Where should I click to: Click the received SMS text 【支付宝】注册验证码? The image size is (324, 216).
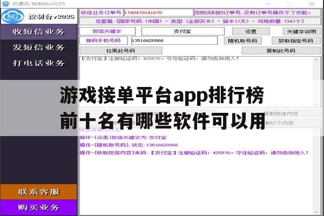point(159,59)
